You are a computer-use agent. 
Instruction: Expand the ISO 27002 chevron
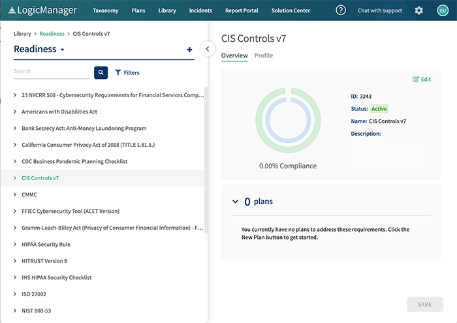pyautogui.click(x=15, y=294)
